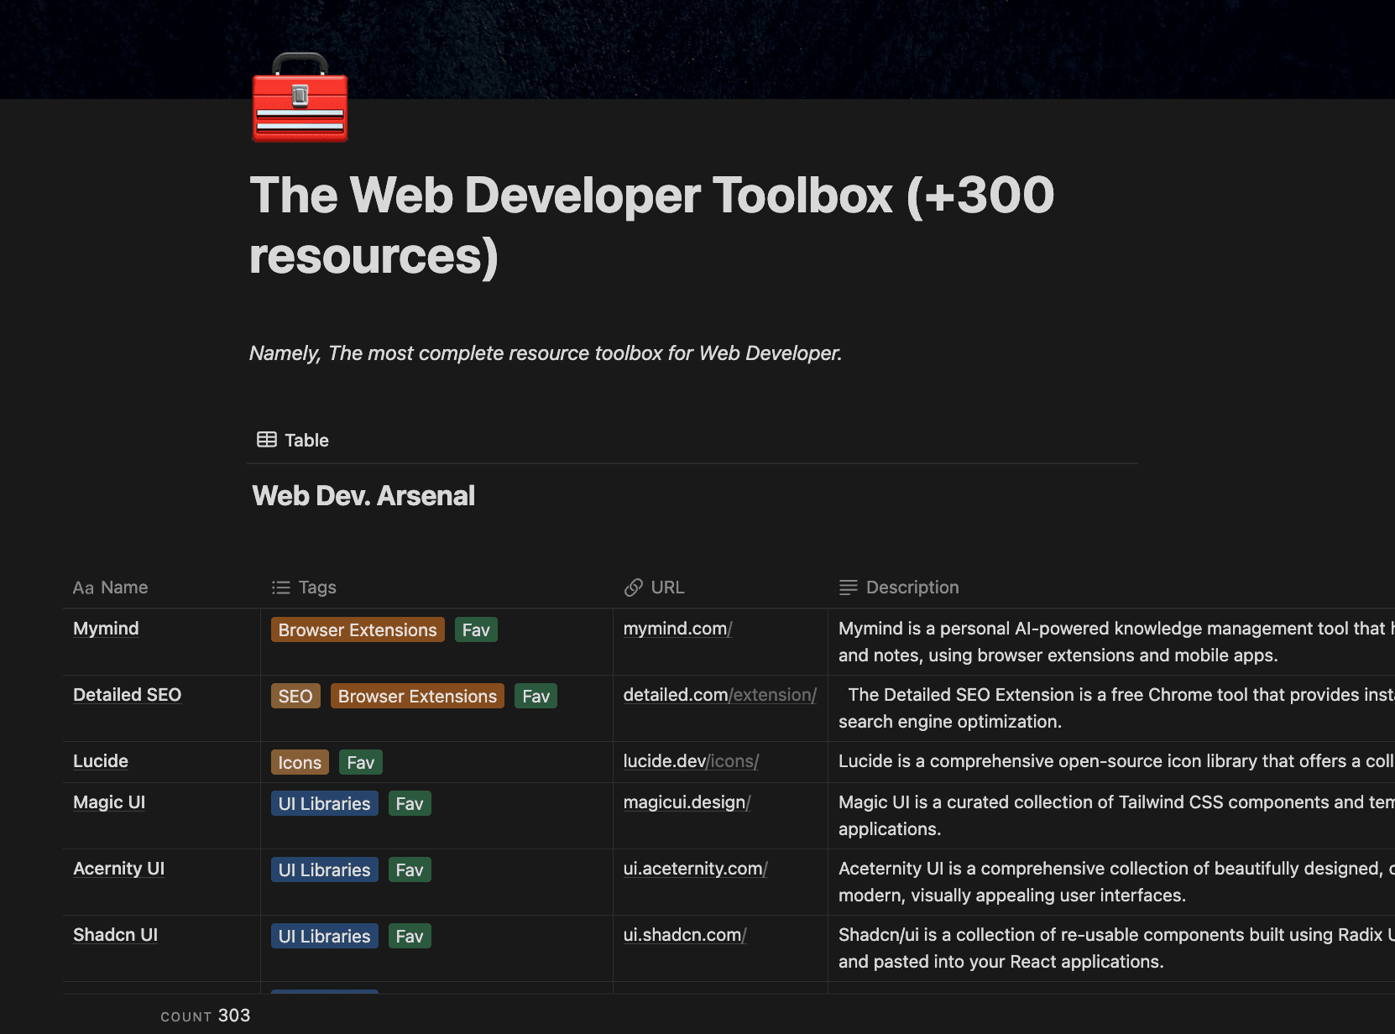Open the lucide.dev/icons link
Image resolution: width=1395 pixels, height=1034 pixels.
coord(690,761)
